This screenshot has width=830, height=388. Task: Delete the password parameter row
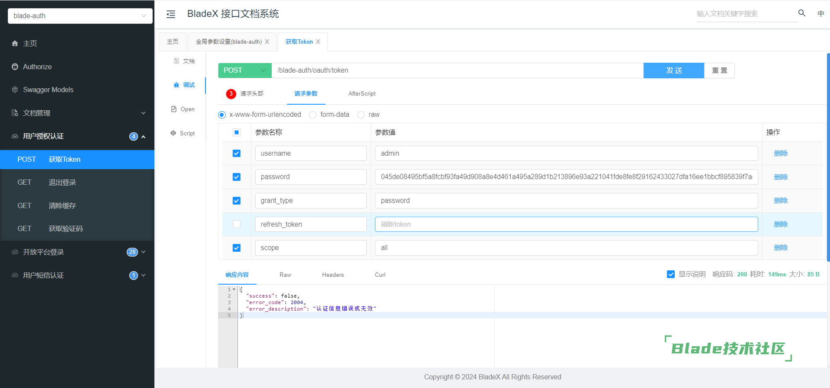pos(781,177)
